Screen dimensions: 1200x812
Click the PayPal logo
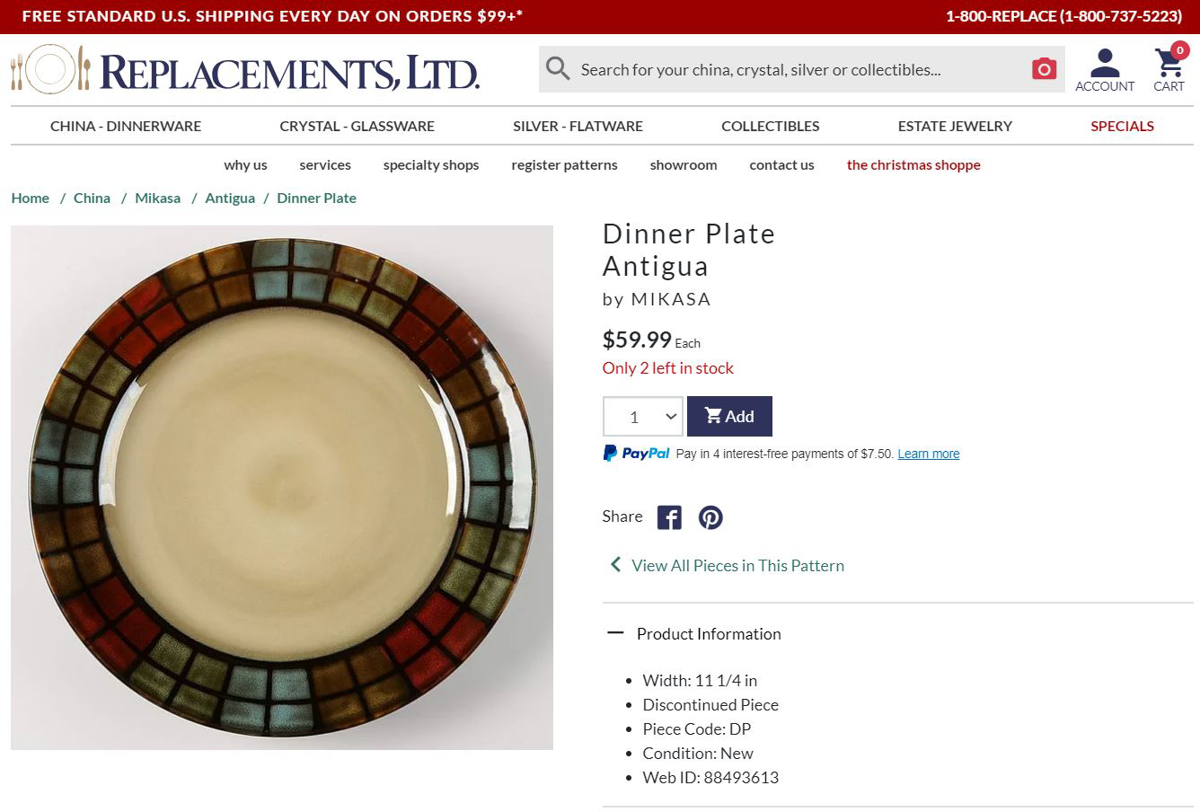636,454
